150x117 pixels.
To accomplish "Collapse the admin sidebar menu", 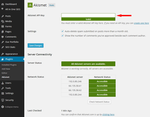I will click(x=10, y=107).
